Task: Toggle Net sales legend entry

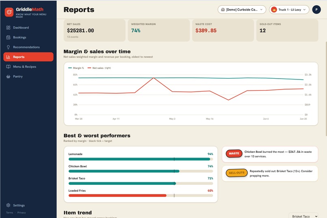Action: (99, 68)
